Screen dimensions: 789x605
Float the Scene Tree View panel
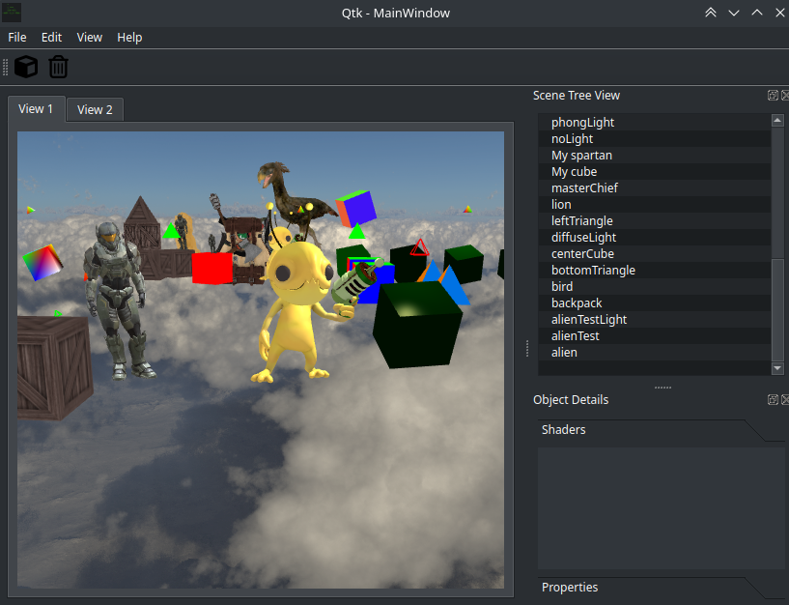click(x=773, y=96)
